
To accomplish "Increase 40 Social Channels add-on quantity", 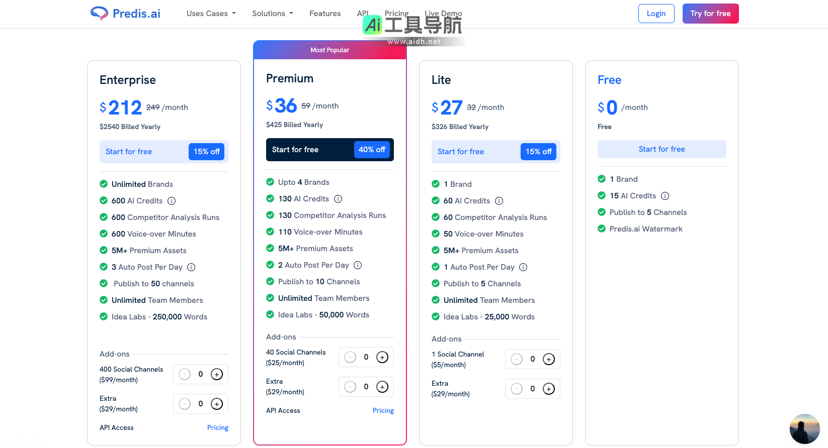I will click(x=382, y=357).
